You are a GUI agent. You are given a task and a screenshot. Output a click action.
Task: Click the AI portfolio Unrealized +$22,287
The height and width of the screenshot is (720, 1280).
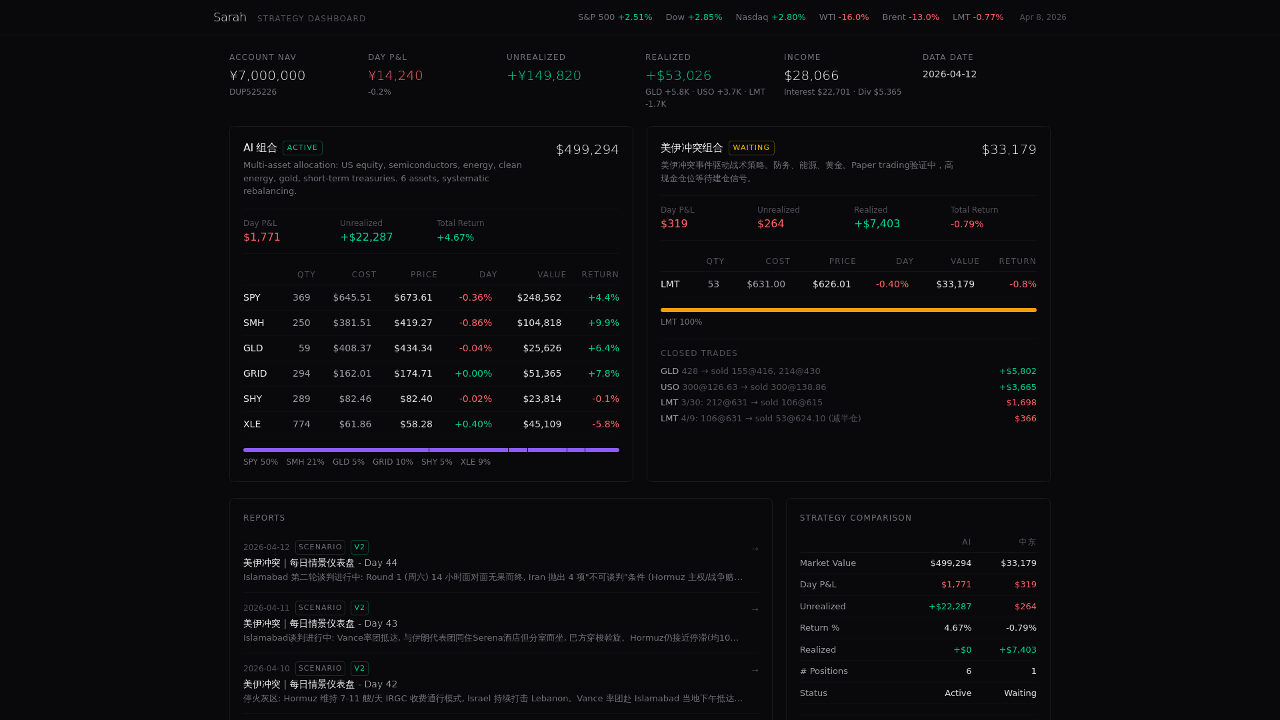(367, 237)
